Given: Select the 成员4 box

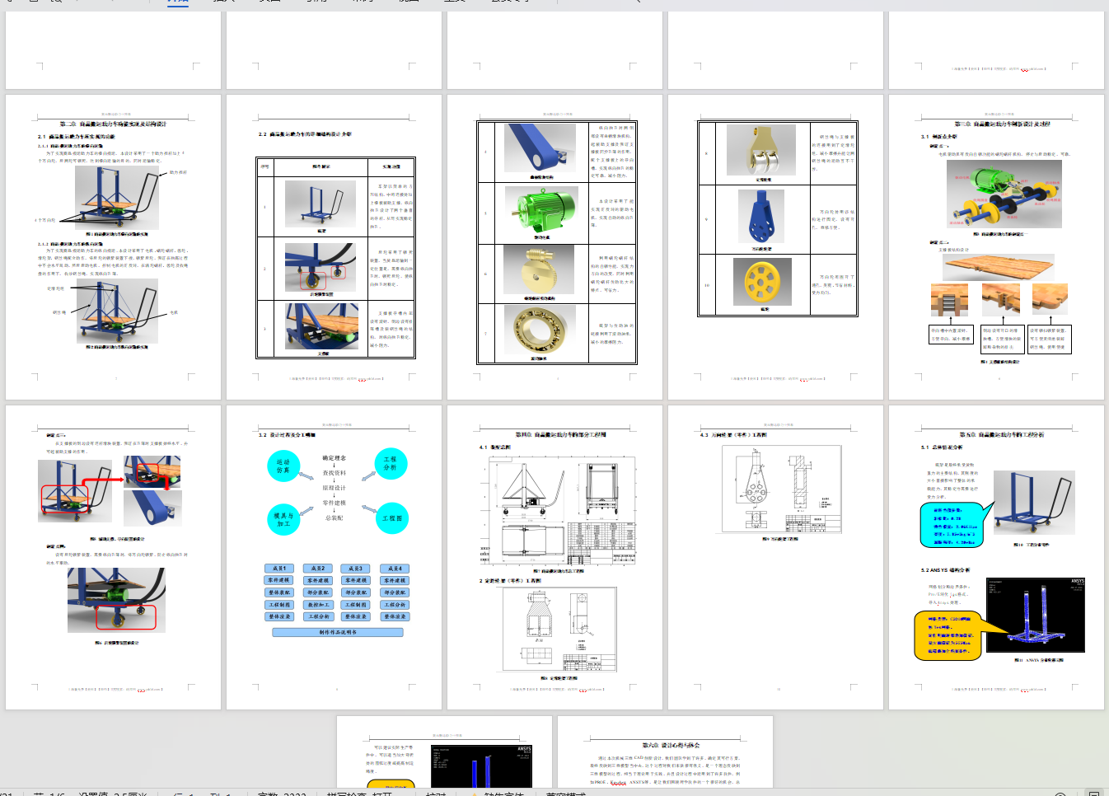Looking at the screenshot, I should click(395, 569).
